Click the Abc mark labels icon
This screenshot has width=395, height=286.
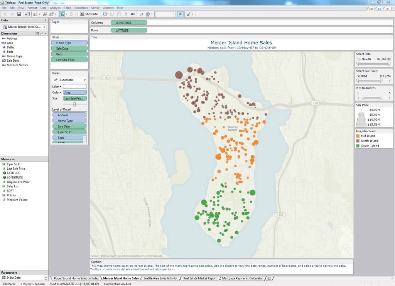pyautogui.click(x=133, y=14)
